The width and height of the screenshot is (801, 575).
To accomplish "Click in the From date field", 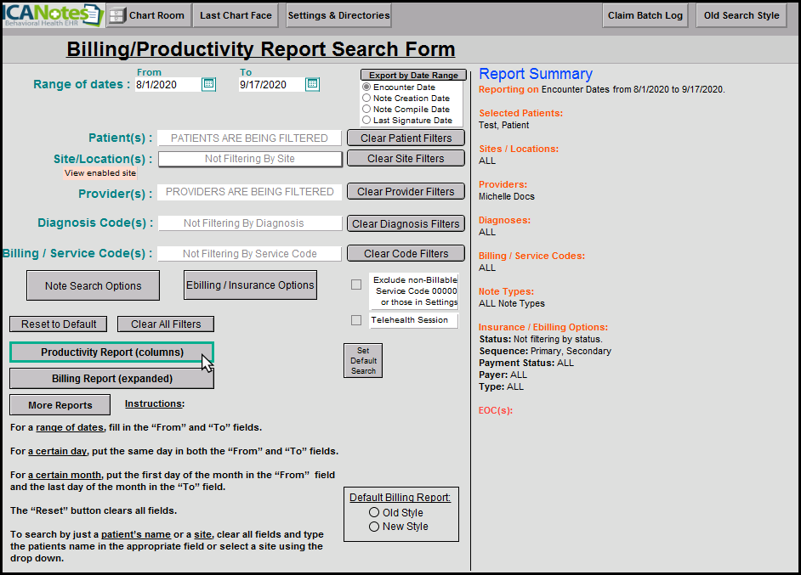I will pos(167,85).
